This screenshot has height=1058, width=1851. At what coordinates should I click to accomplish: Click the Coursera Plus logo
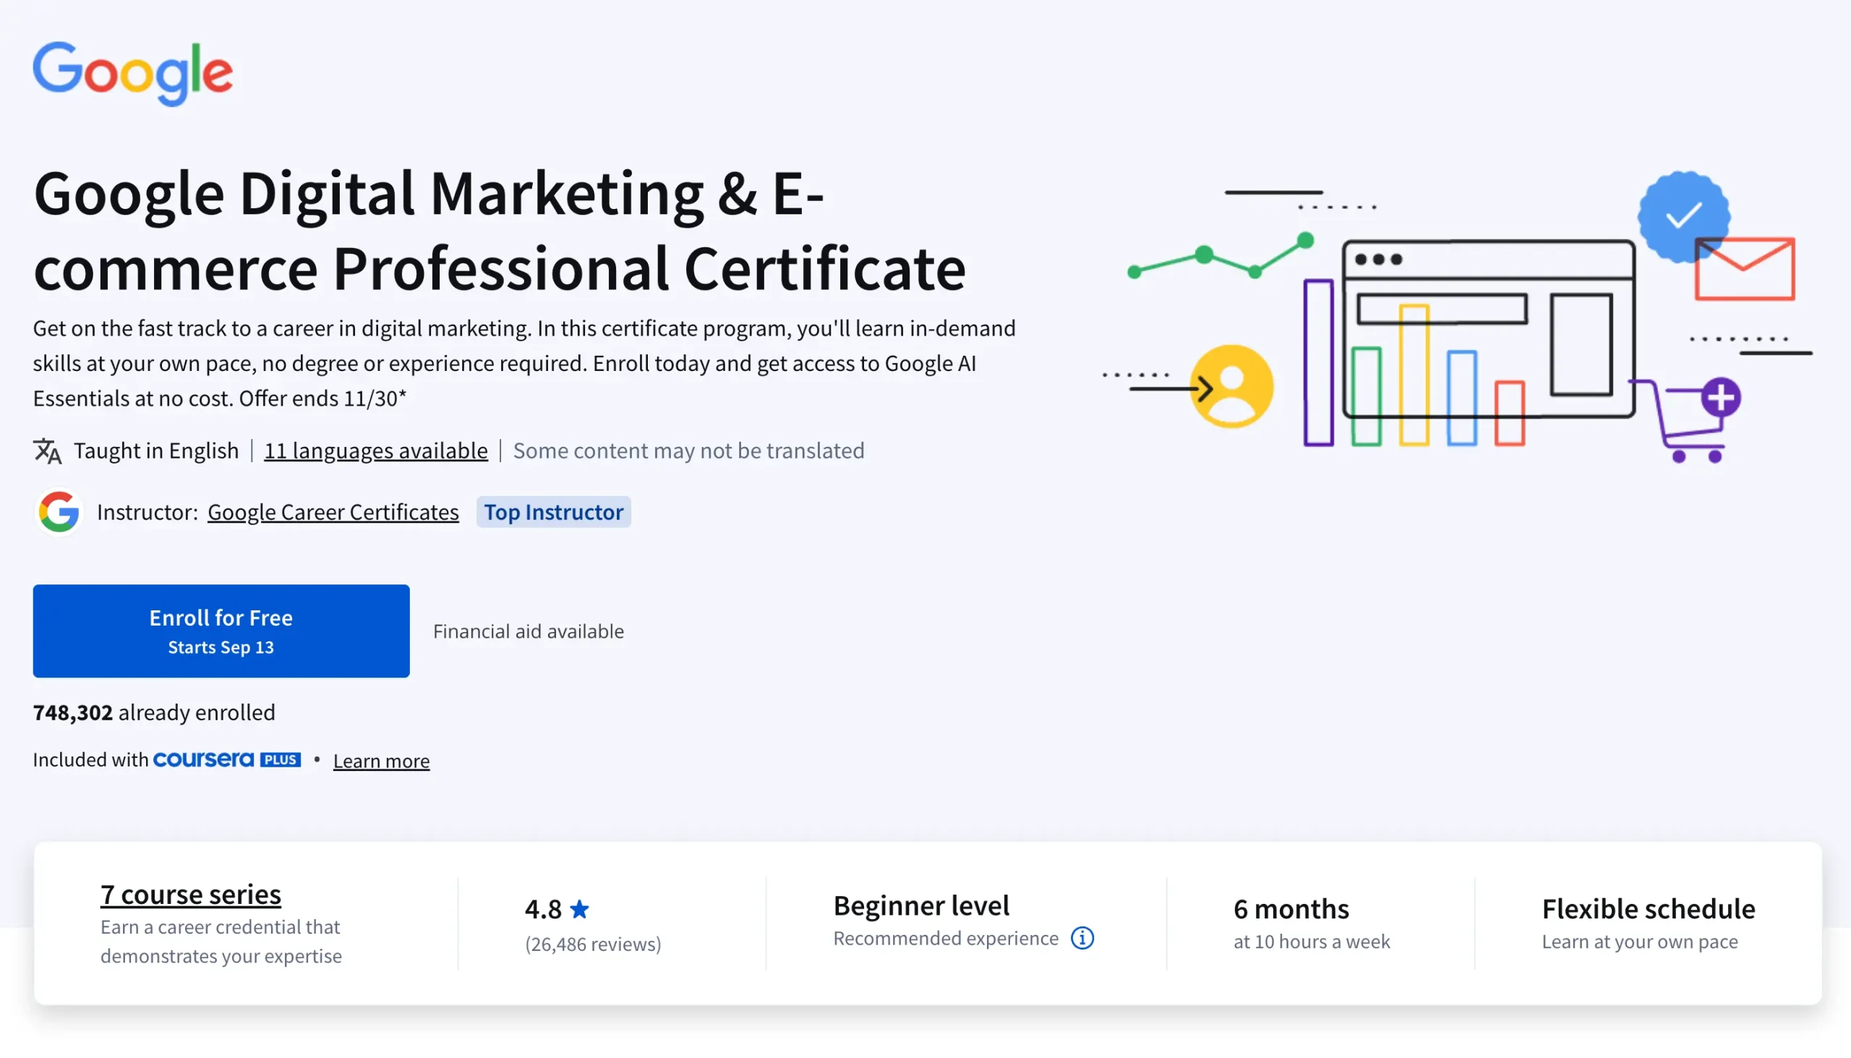(x=226, y=759)
